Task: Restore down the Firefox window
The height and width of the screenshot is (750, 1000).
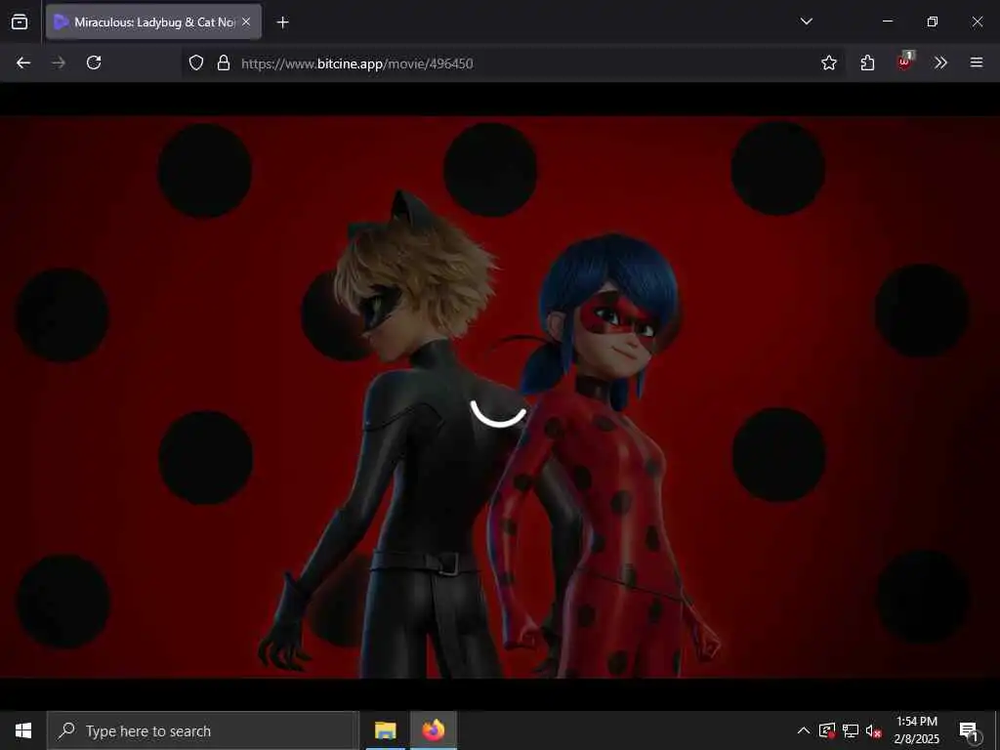Action: (x=932, y=21)
